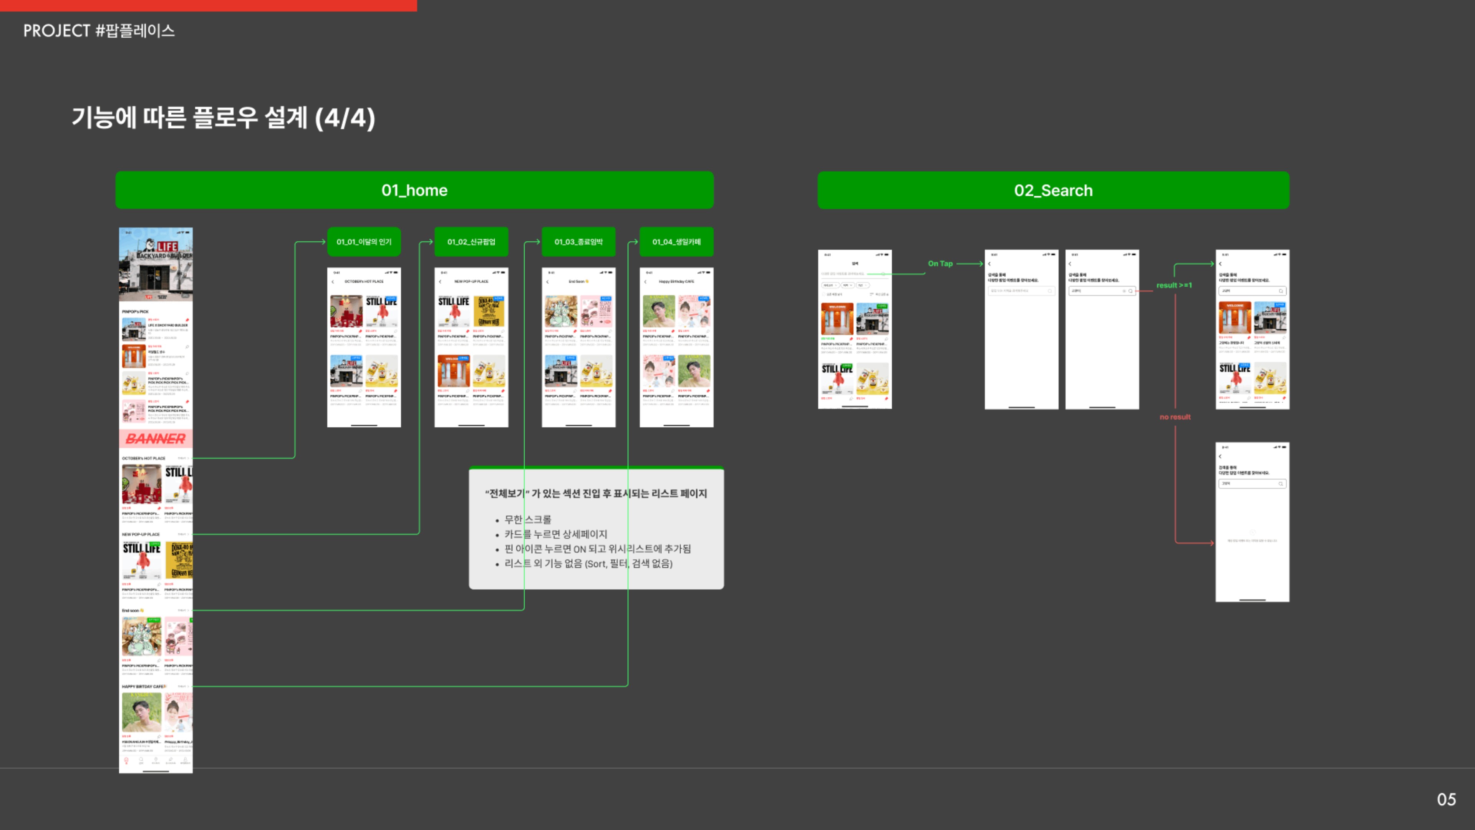1475x830 pixels.
Task: Tap back chevron on Happy Birthday CAFE screen
Action: [x=645, y=282]
